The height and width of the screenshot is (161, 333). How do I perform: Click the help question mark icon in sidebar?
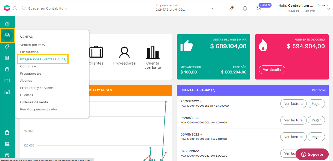[x=8, y=155]
